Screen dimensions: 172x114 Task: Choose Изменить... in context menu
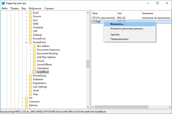[130, 24]
